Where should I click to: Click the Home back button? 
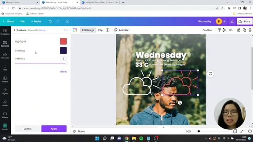click(x=8, y=21)
